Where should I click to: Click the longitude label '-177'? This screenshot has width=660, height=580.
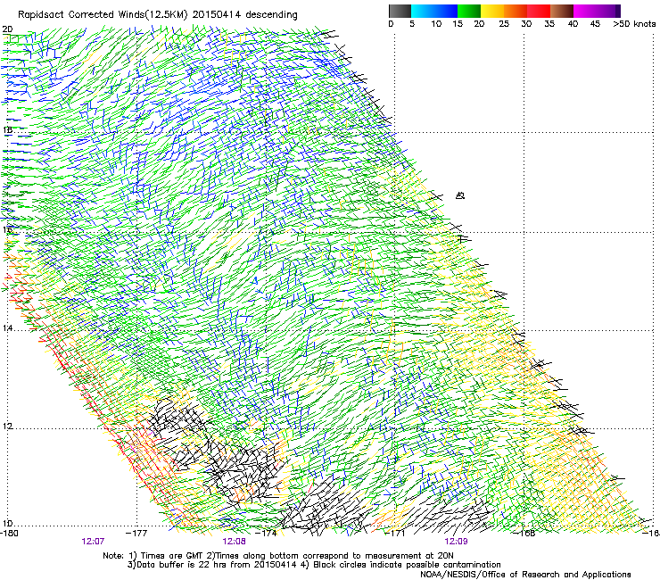tap(136, 534)
